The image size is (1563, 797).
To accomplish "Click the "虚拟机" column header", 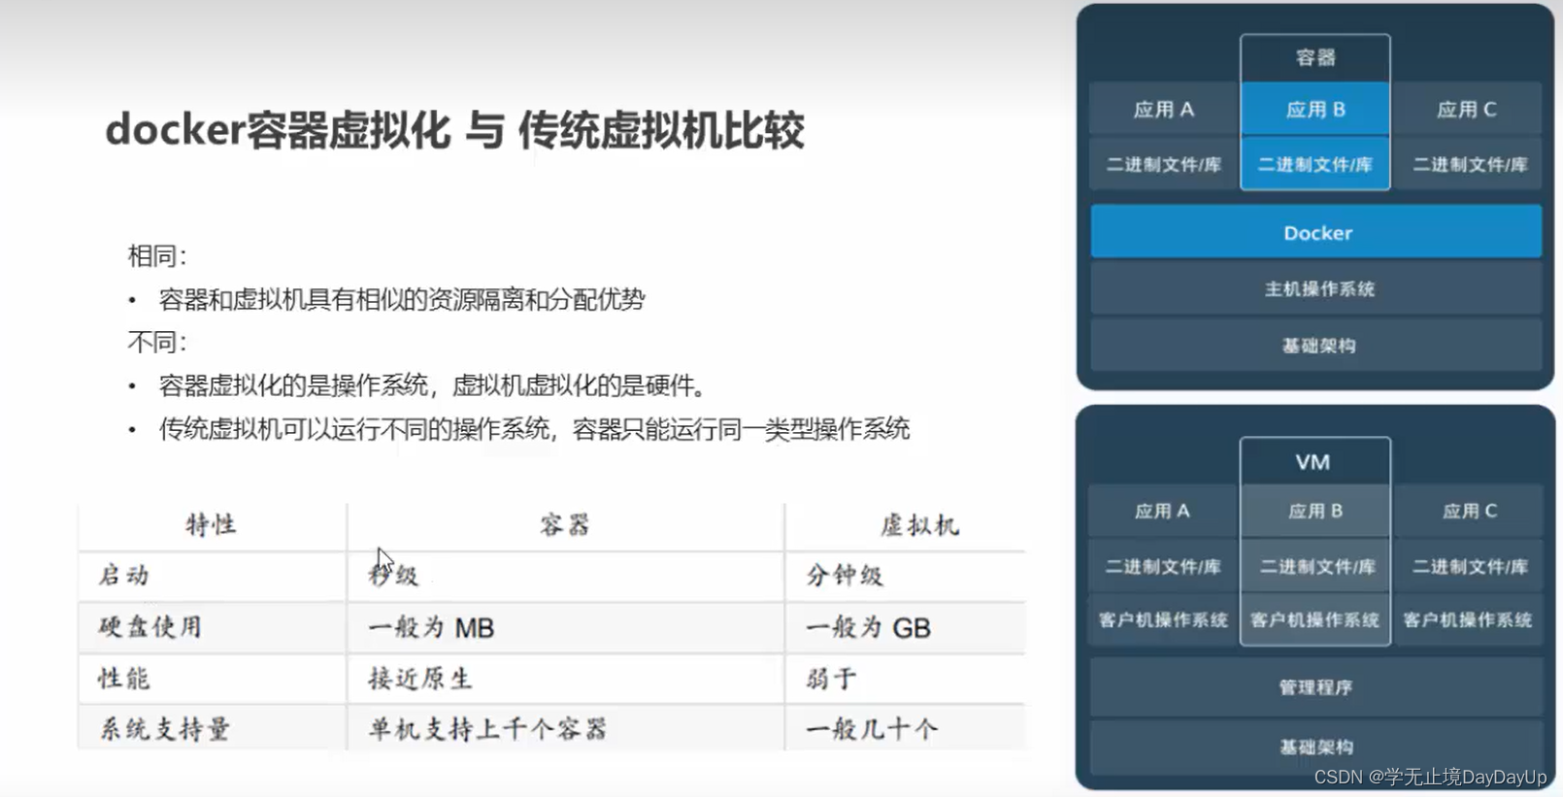I will [x=919, y=525].
